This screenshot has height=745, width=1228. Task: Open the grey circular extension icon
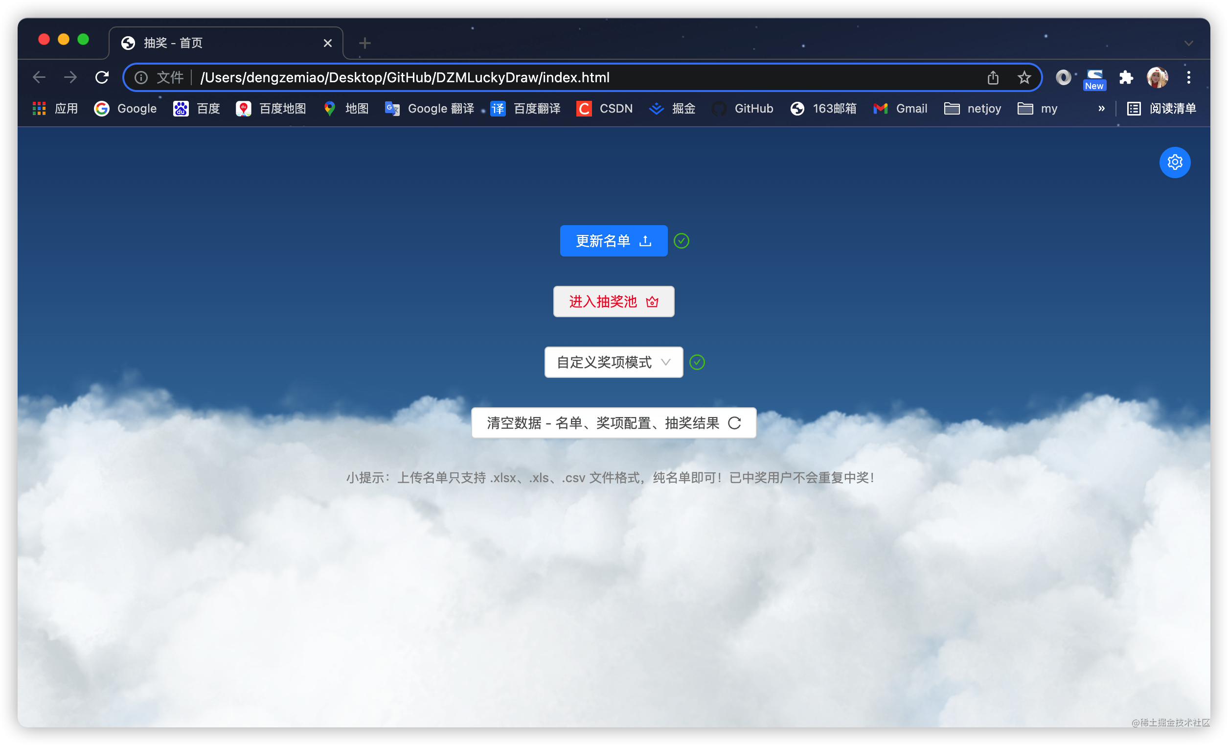pos(1063,77)
